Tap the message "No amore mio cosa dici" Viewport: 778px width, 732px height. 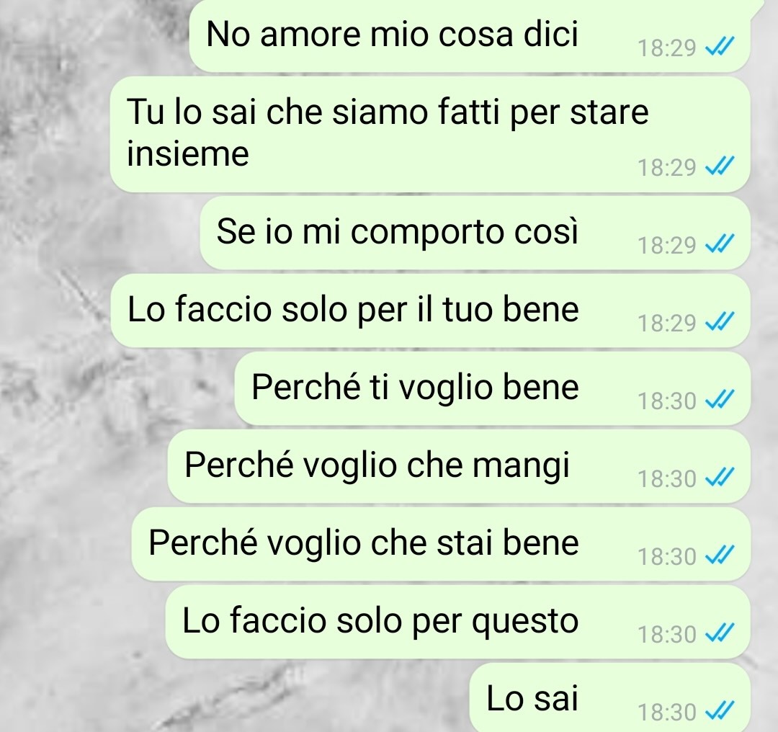click(x=470, y=36)
